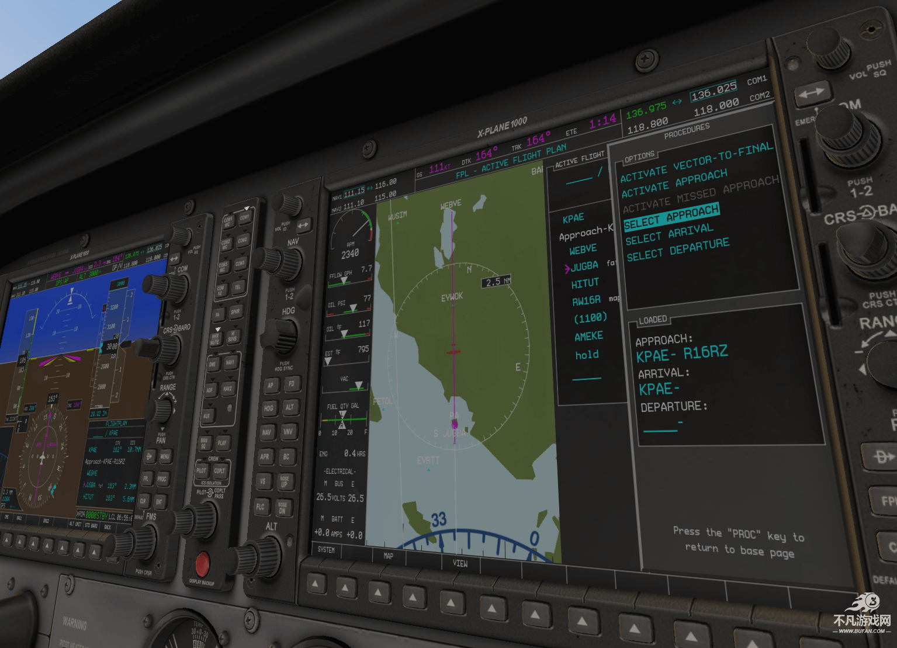The height and width of the screenshot is (648, 897).
Task: Click the AUX audio button
Action: 207,416
